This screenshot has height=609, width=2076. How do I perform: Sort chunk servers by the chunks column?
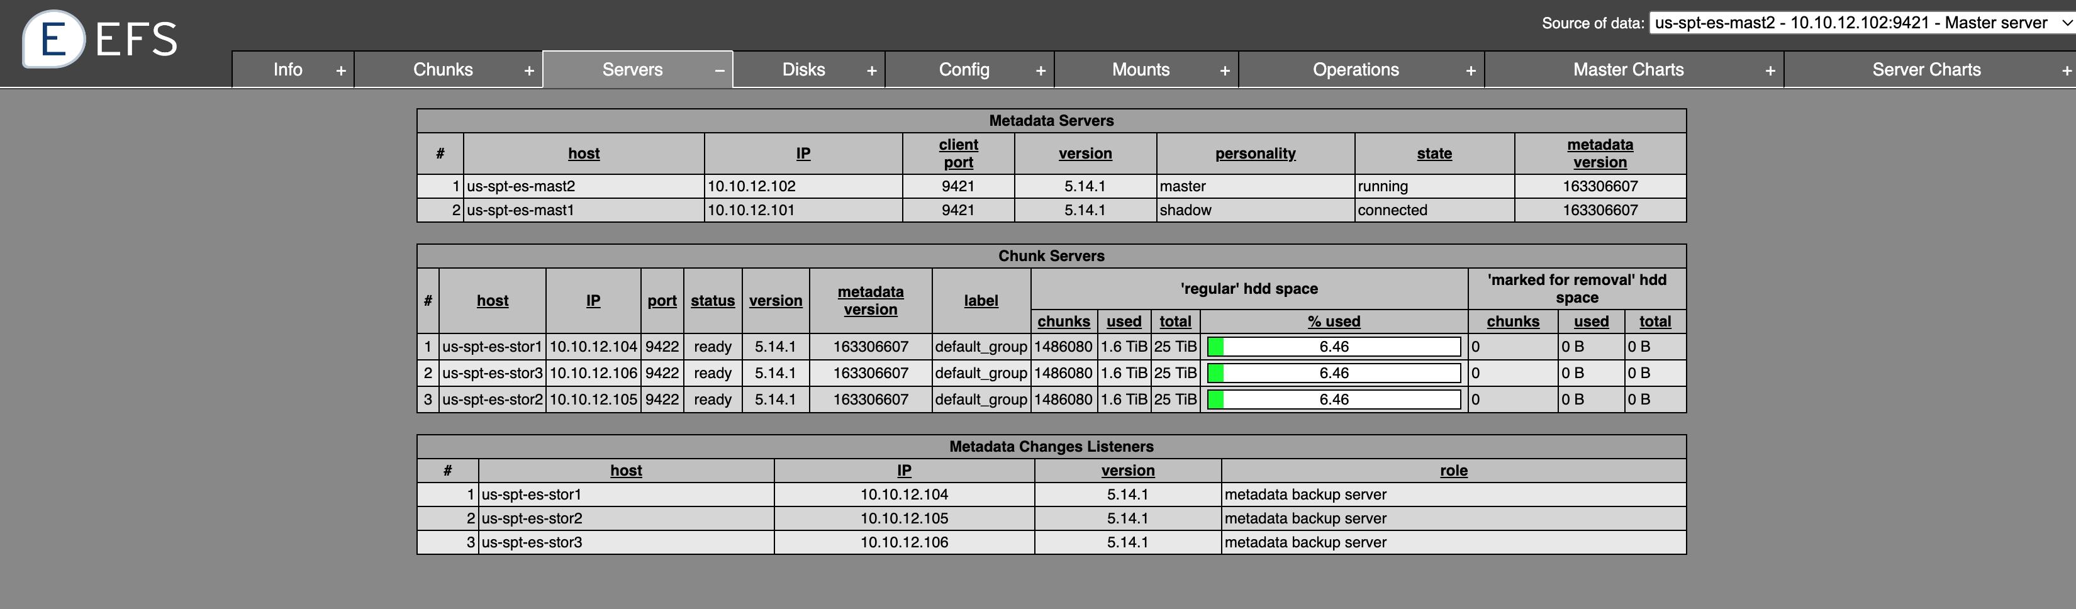[x=1064, y=321]
